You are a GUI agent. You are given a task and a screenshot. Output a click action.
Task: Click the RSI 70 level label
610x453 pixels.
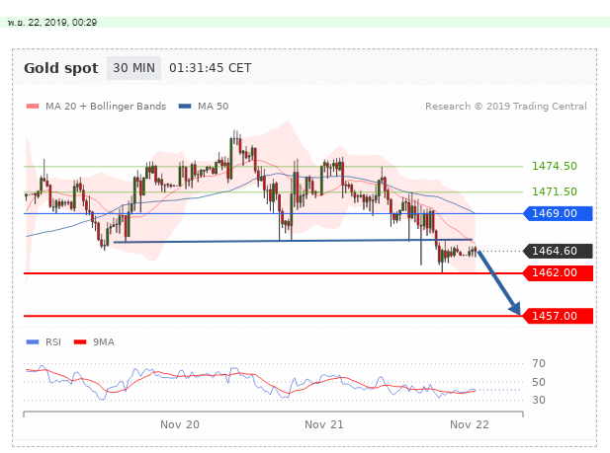[x=539, y=363]
